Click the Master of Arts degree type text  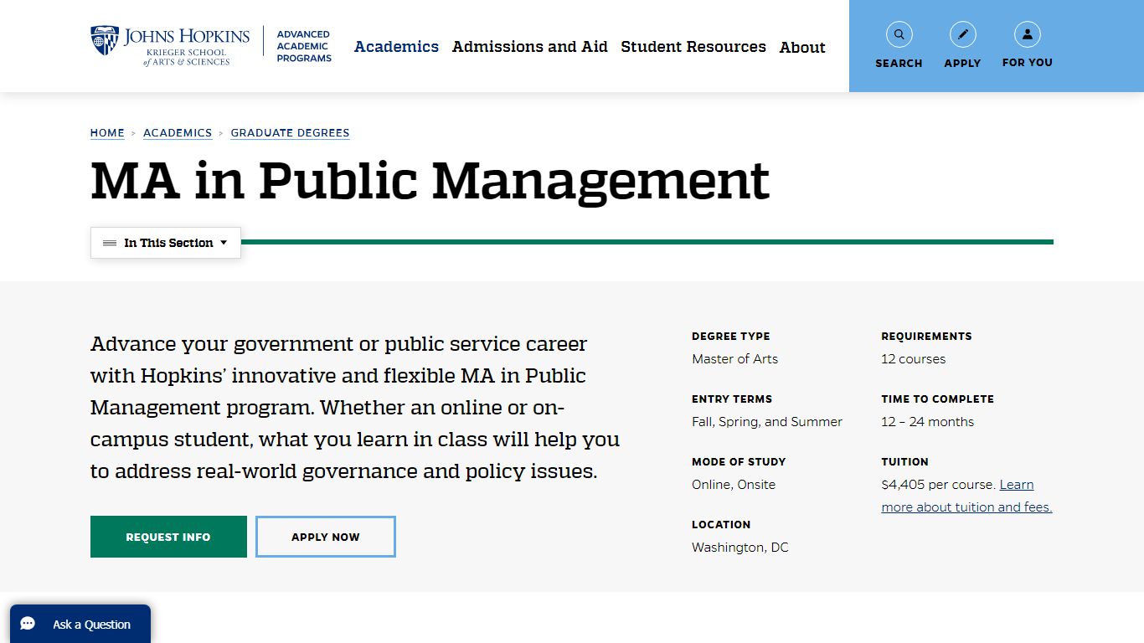[734, 359]
